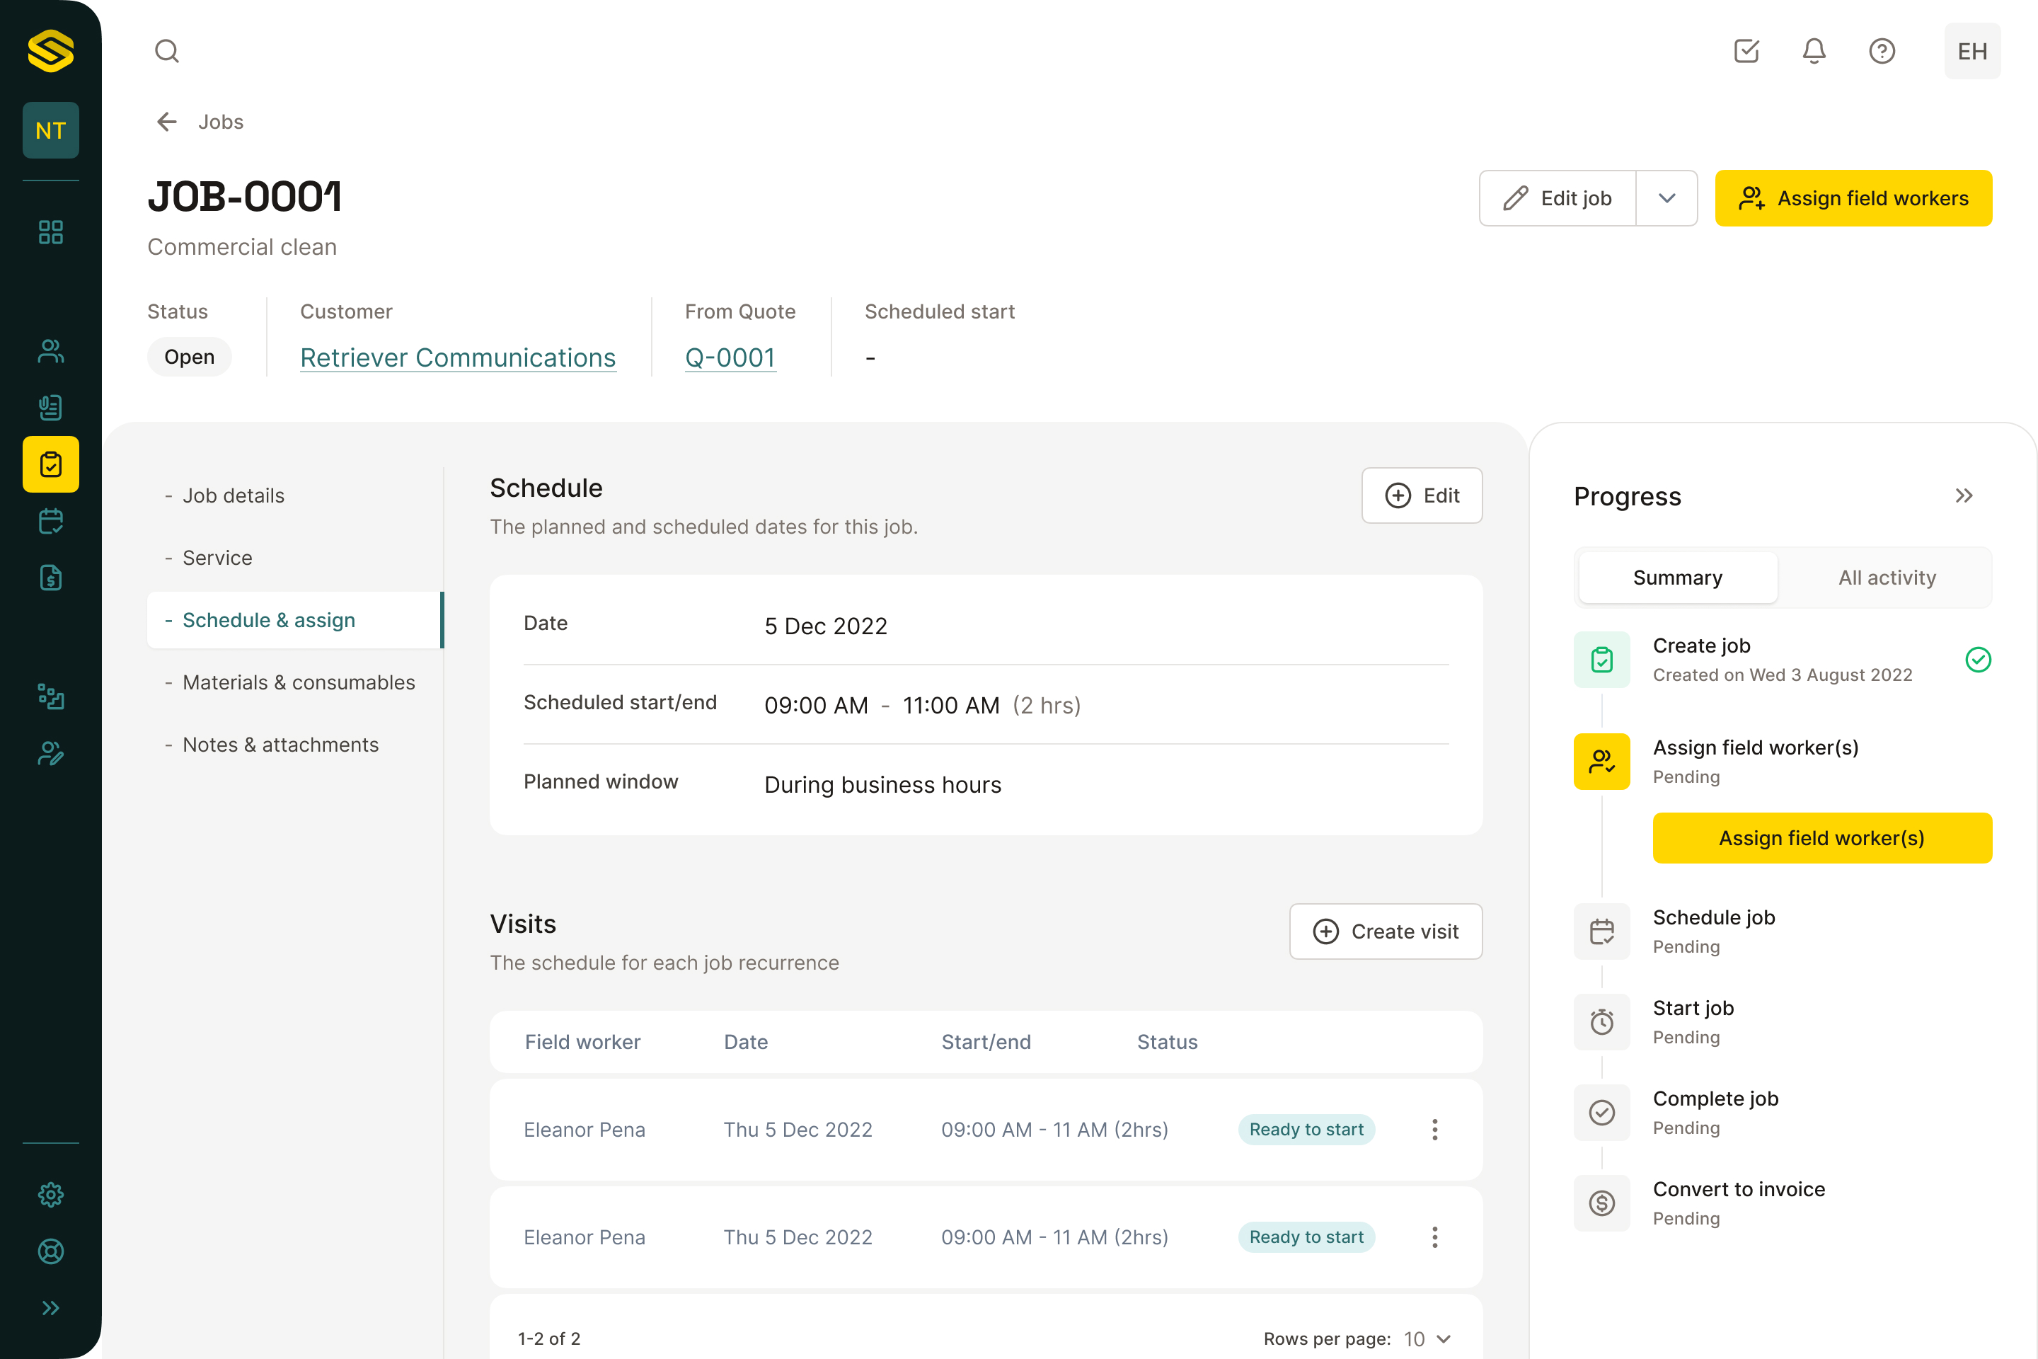The width and height of the screenshot is (2038, 1359).
Task: Expand the sidebar with bottom double chevron
Action: click(x=50, y=1308)
